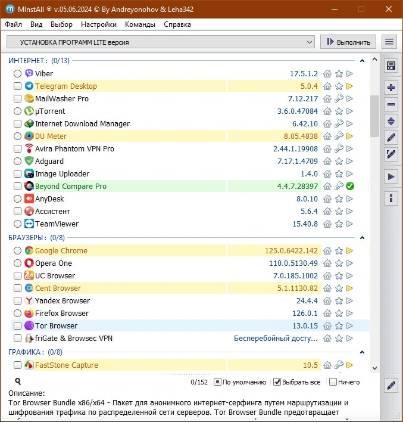Collapse the ГРАФИКА section
This screenshot has width=403, height=422.
362,352
